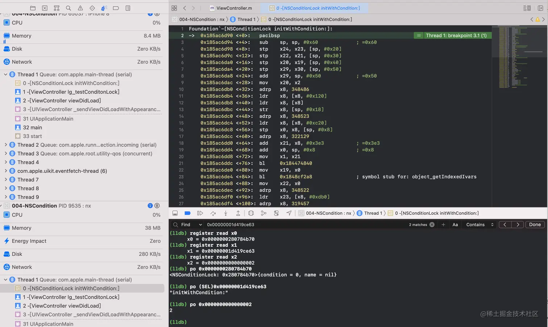
Task: Clear the find search text
Action: pos(432,225)
